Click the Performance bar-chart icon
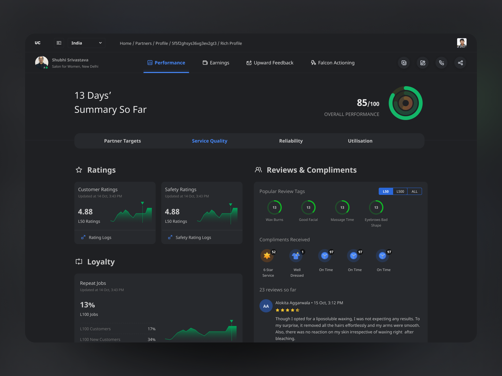 150,63
